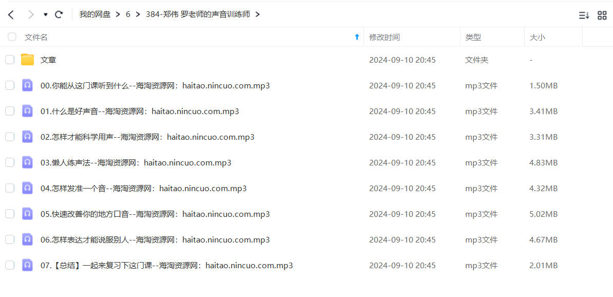Check the box for 06.怎样表达才能说服别人
Viewport: 613px width, 297px height.
pyautogui.click(x=10, y=239)
